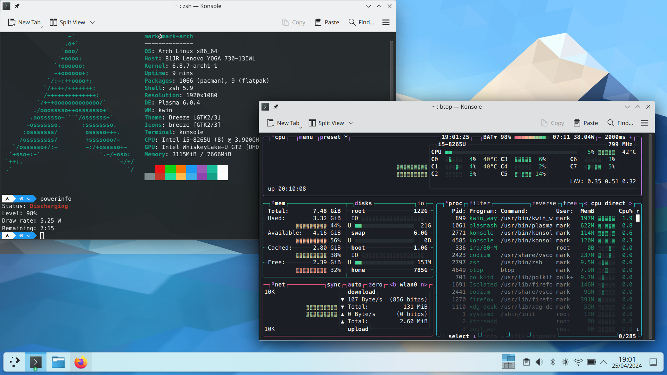Toggle tree view in btop proc panel
667x375 pixels.
pyautogui.click(x=570, y=203)
